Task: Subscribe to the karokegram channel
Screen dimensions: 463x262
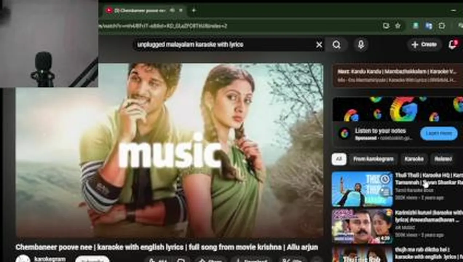Action: 92,259
